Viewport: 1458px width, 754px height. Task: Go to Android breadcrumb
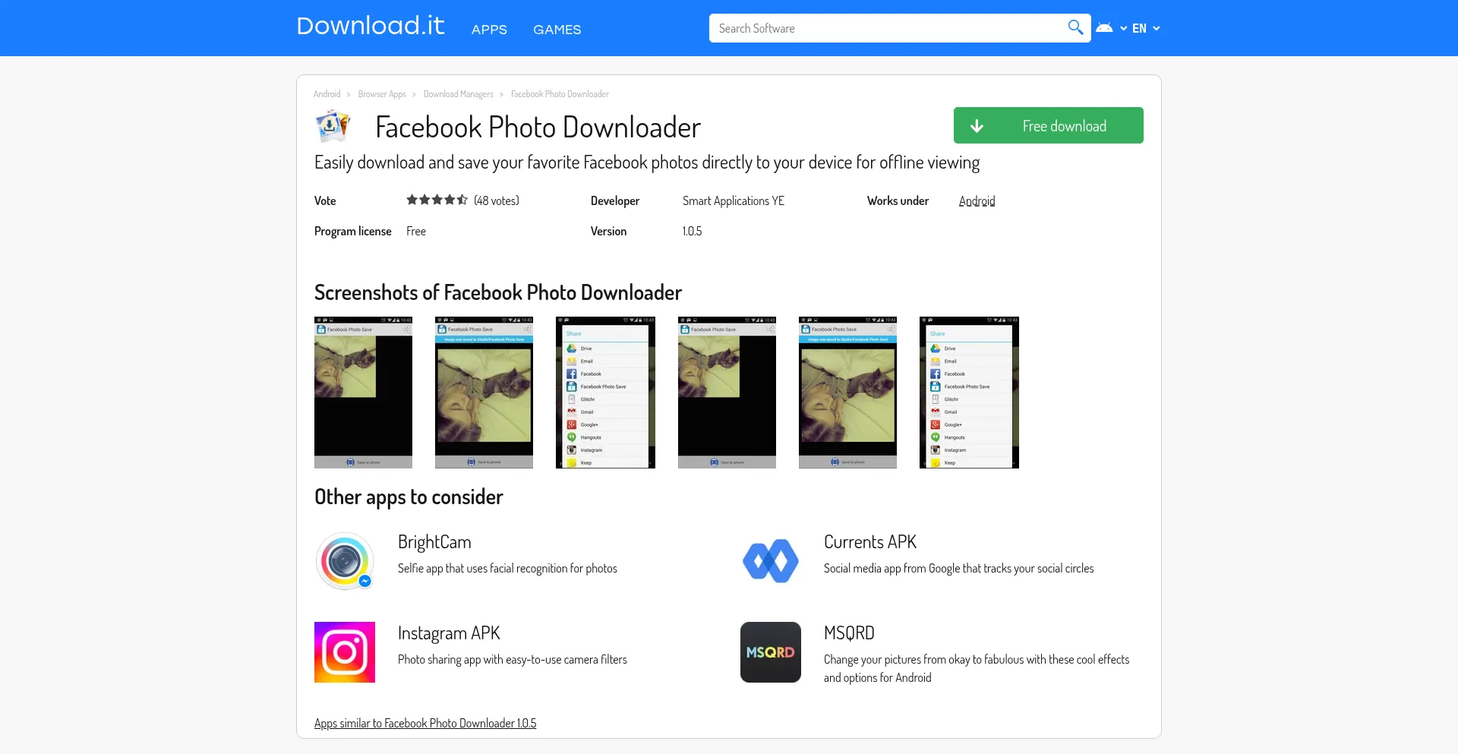point(327,94)
